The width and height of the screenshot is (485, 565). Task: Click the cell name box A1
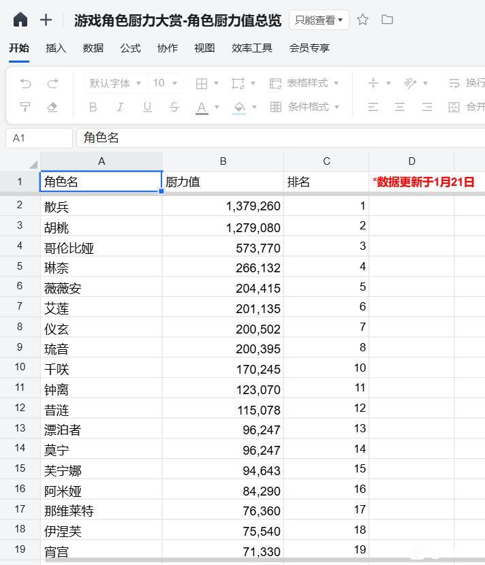[x=39, y=138]
